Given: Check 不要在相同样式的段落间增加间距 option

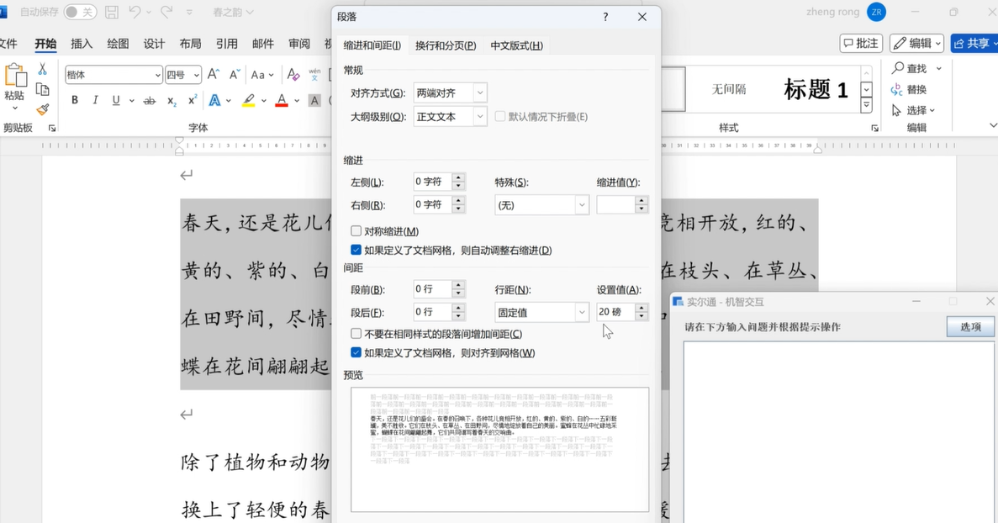Looking at the screenshot, I should pyautogui.click(x=356, y=334).
